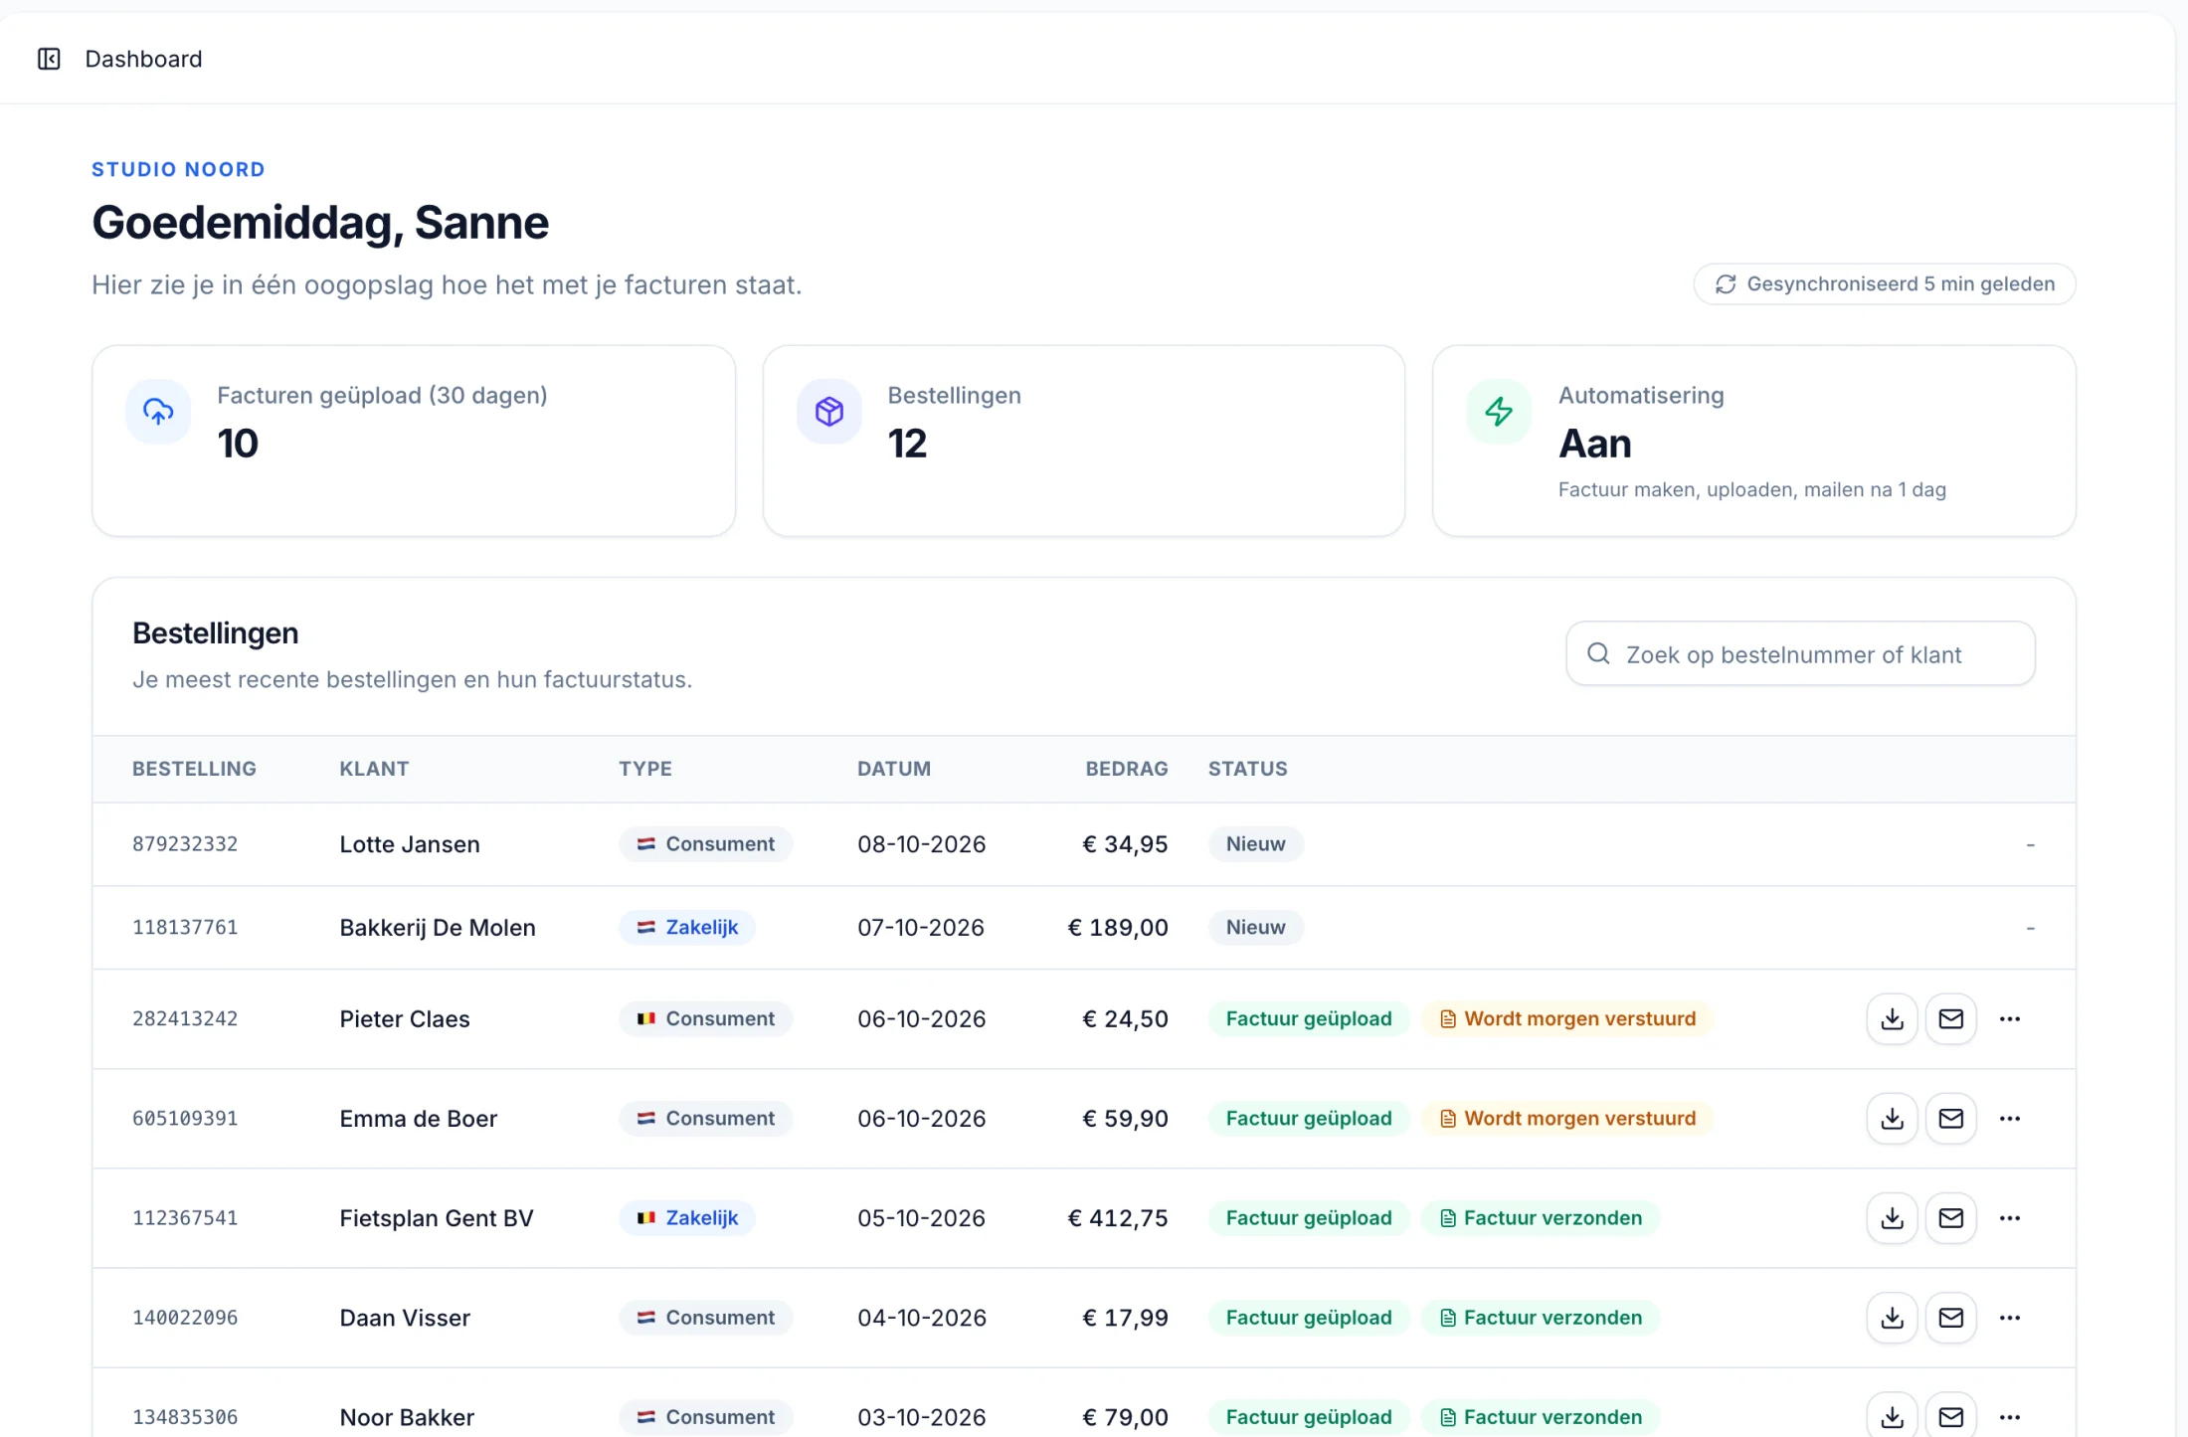Click the cloud upload icon in Facturen card

(158, 411)
